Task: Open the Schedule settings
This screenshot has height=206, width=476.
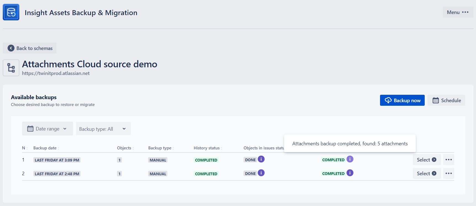Action: (x=446, y=100)
